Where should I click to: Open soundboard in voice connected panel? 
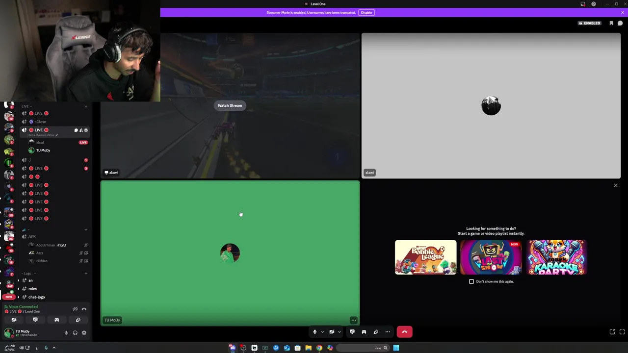point(78,320)
